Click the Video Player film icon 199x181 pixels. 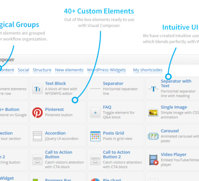click(x=154, y=160)
